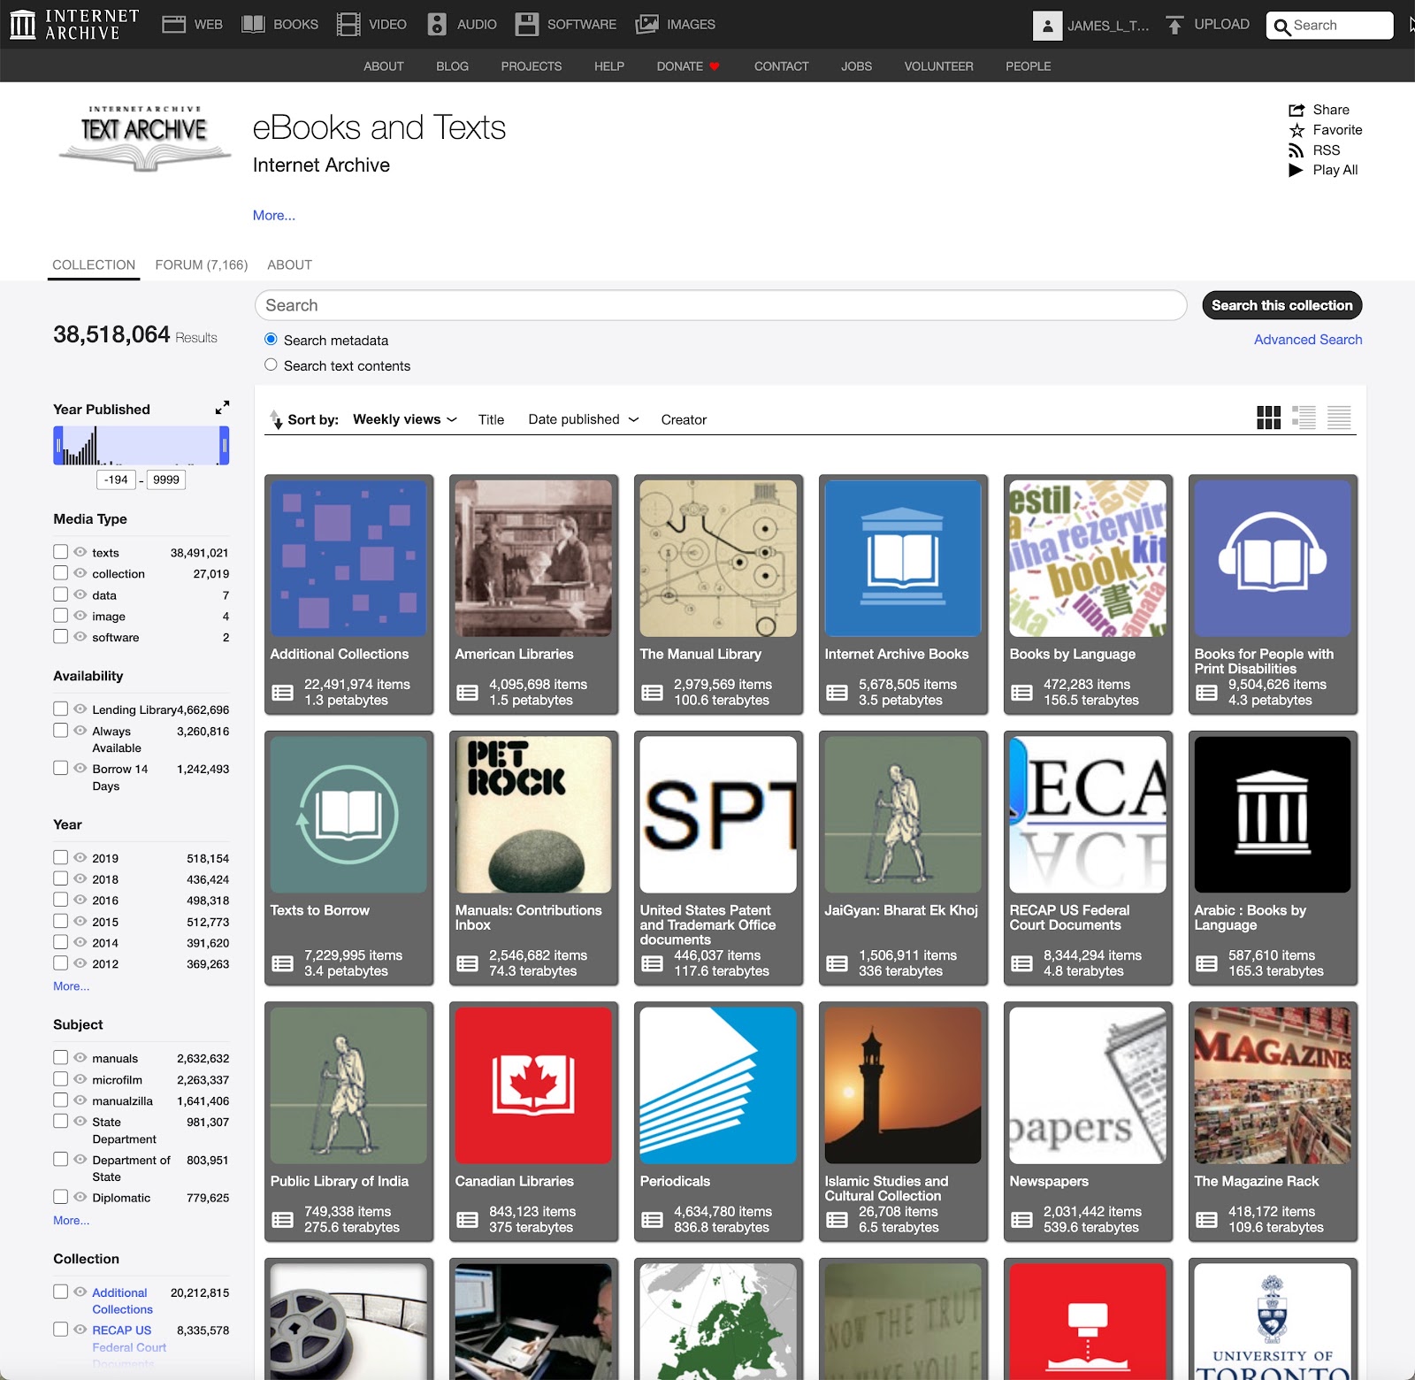
Task: Click the Share icon
Action: 1296,110
